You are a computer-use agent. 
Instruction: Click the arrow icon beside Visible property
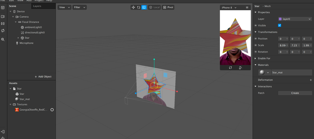(255, 25)
